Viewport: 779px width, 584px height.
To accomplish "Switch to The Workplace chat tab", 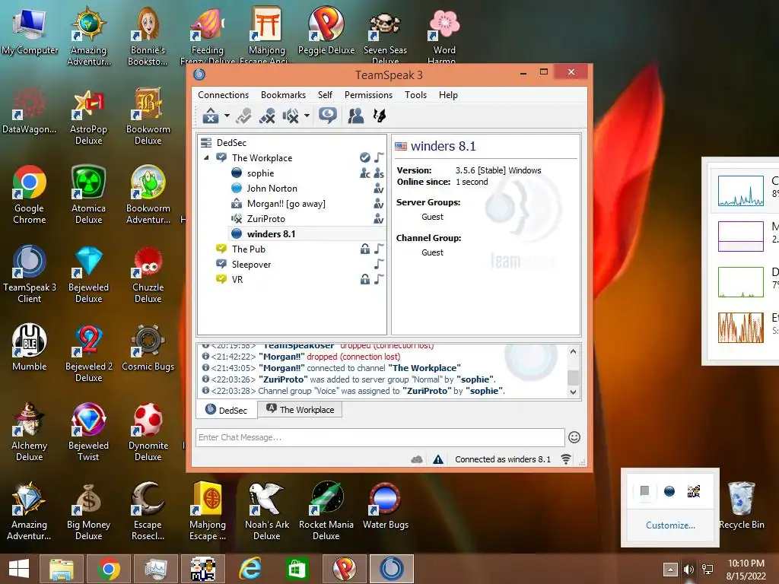I will [x=300, y=410].
